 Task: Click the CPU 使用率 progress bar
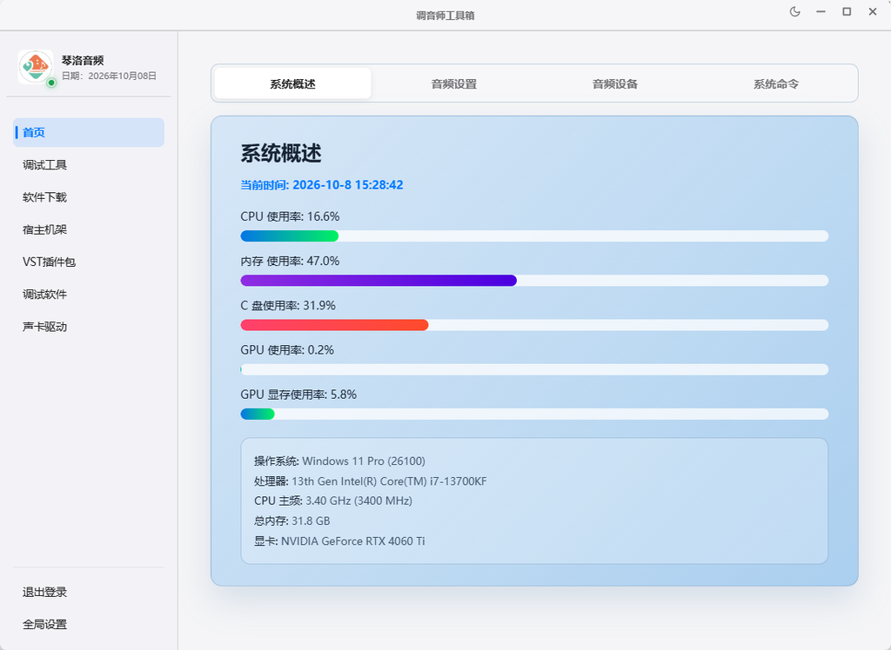coord(534,236)
